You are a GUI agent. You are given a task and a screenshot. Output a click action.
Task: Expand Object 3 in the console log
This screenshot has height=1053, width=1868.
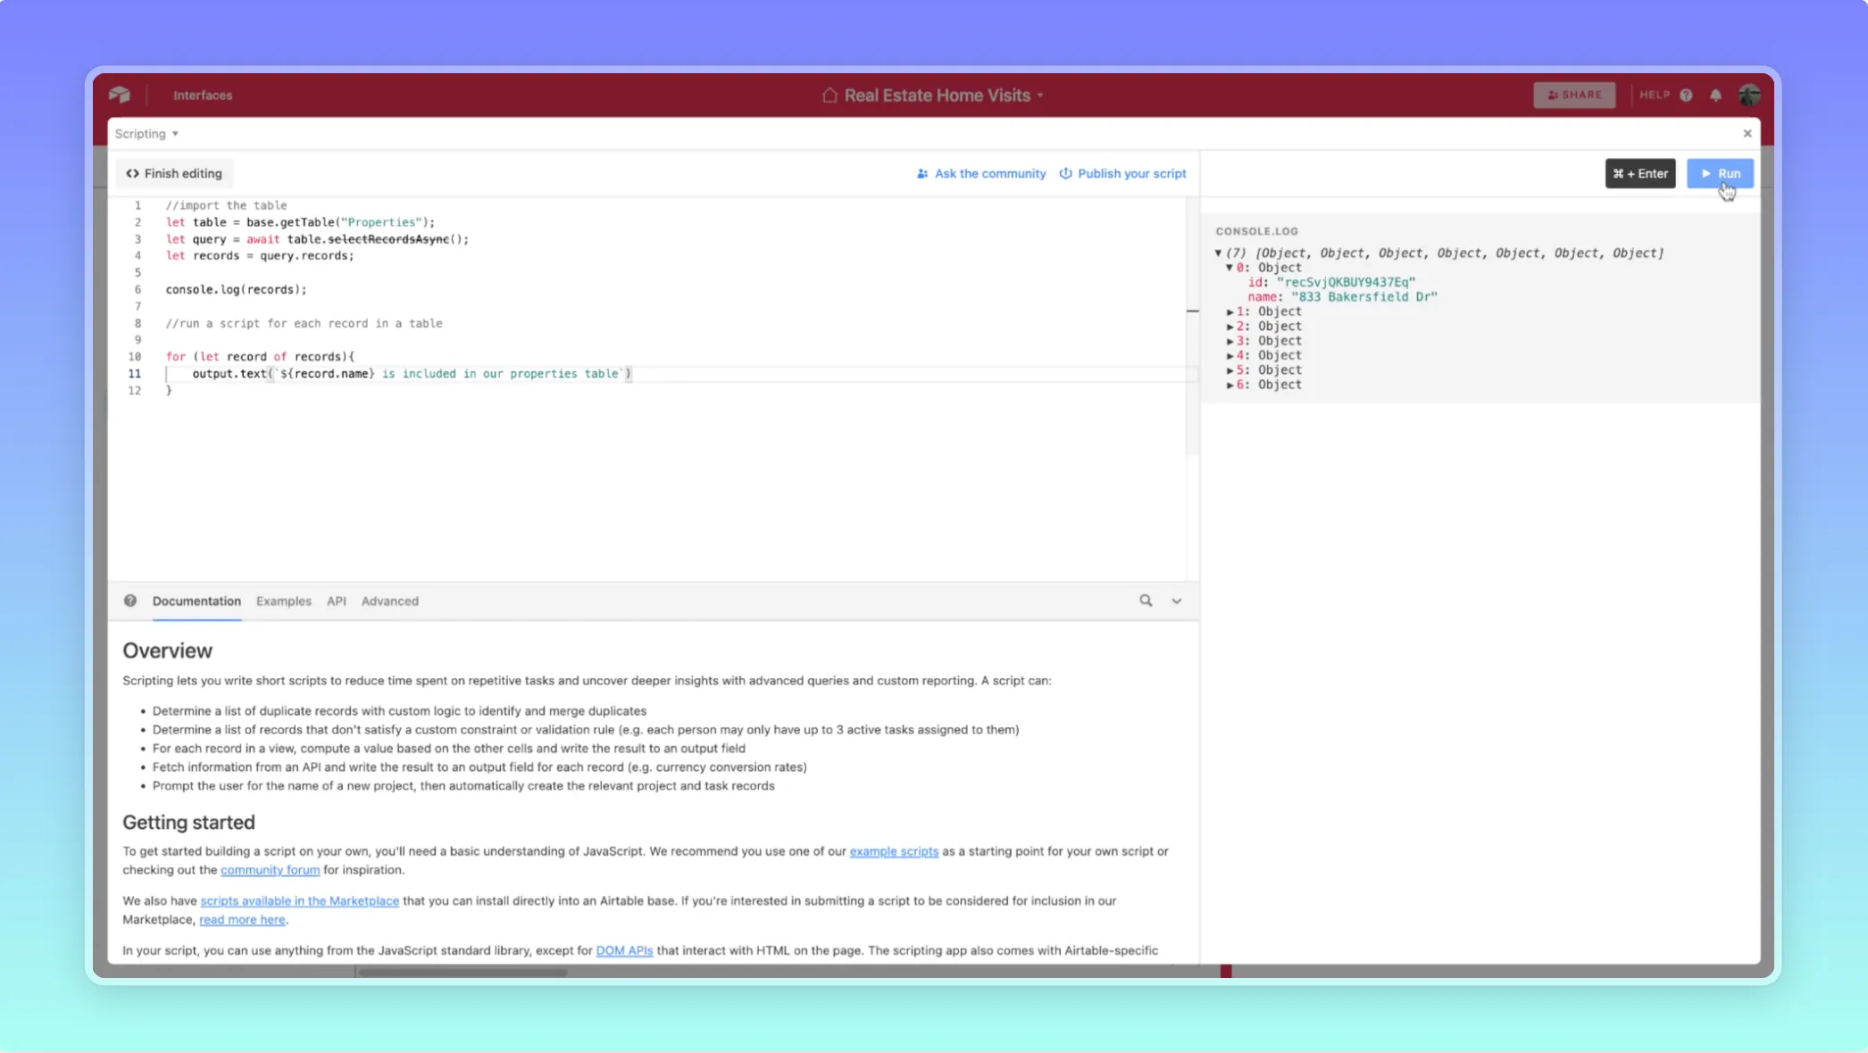[1230, 340]
